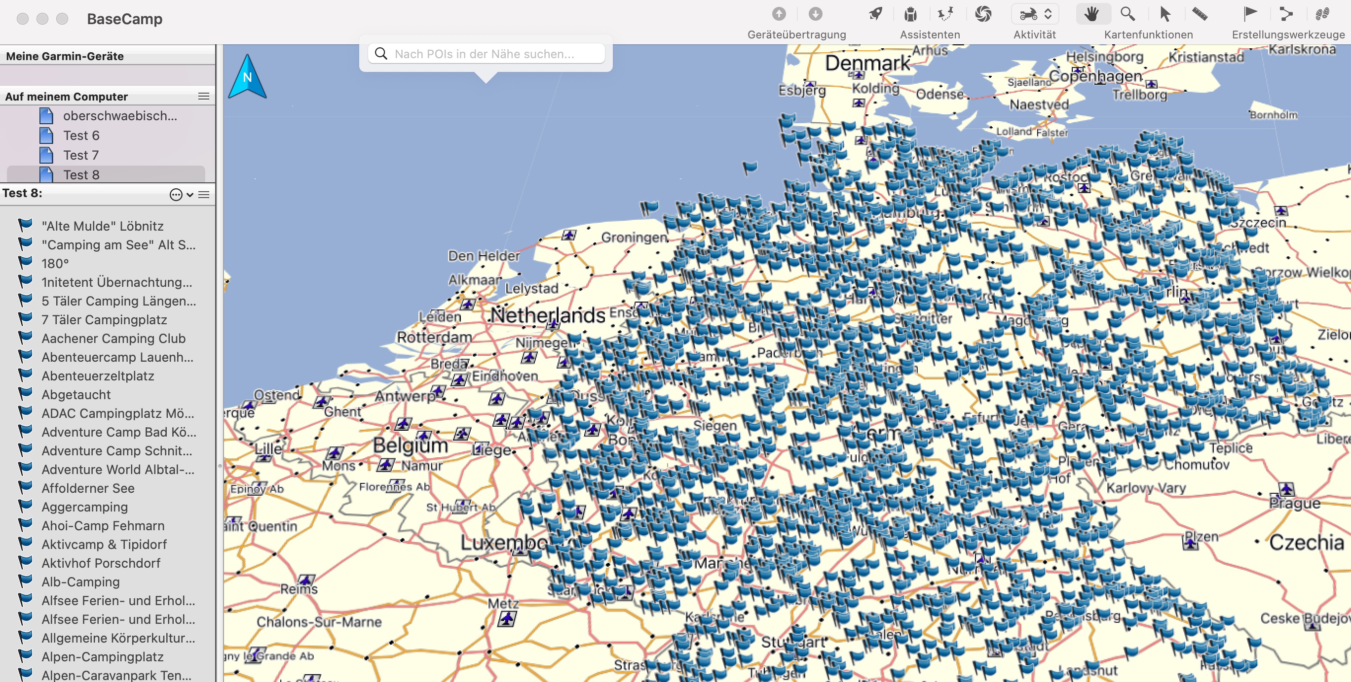Image resolution: width=1351 pixels, height=682 pixels.
Task: Select waypoint 'Aggercamping'
Action: pos(84,507)
